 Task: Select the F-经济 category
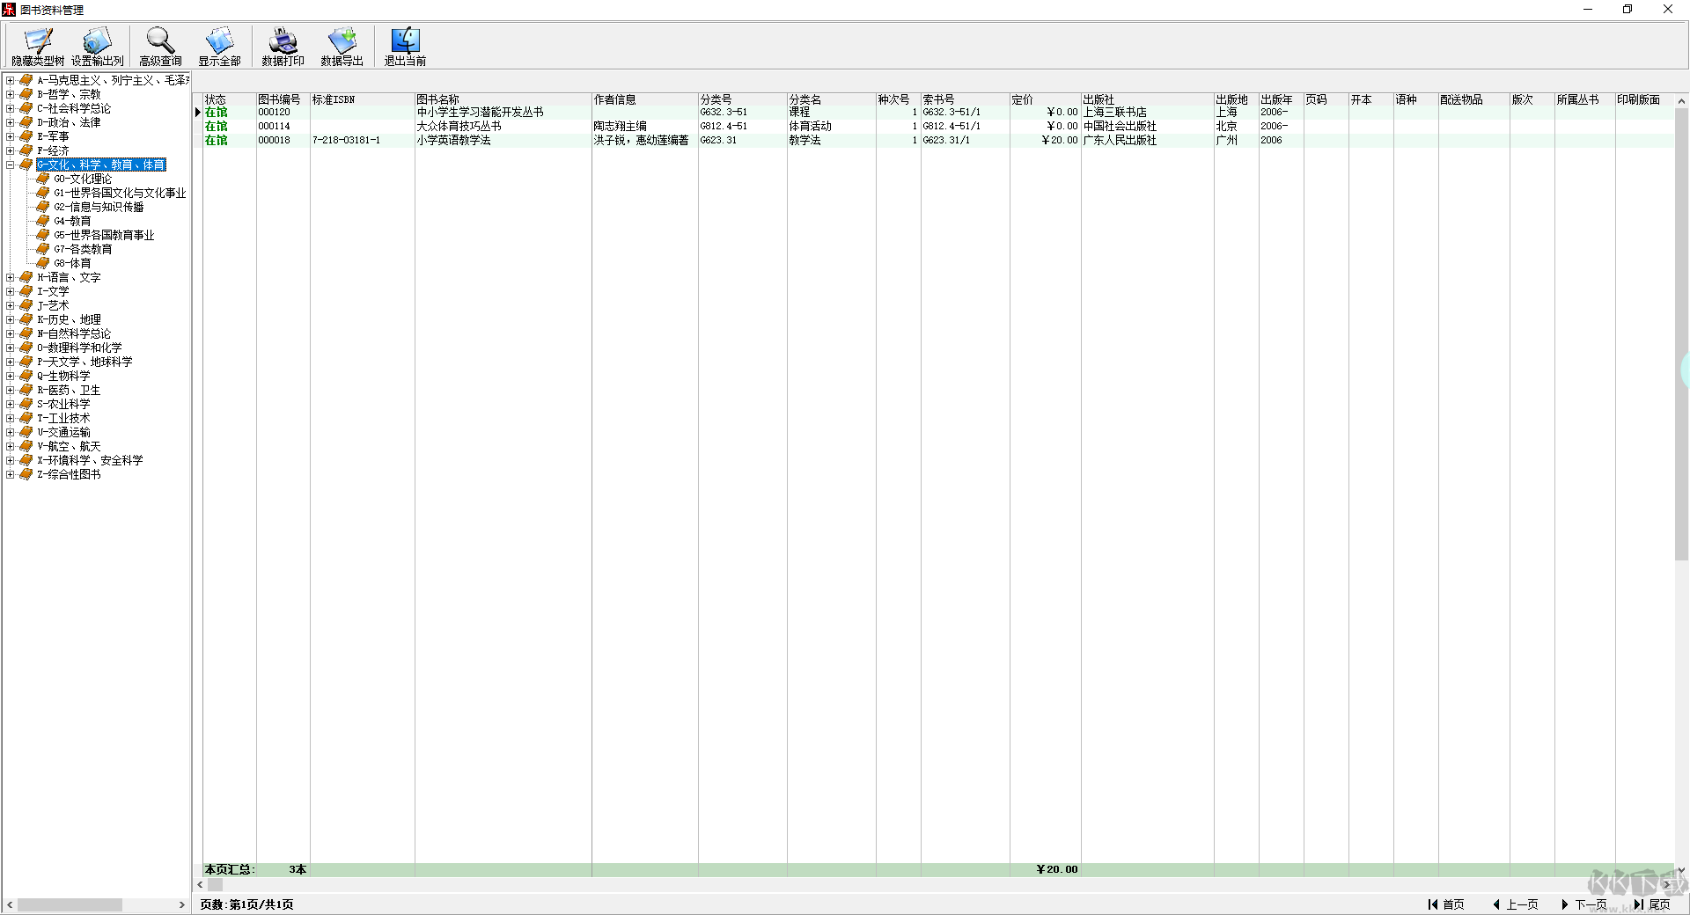(x=53, y=150)
